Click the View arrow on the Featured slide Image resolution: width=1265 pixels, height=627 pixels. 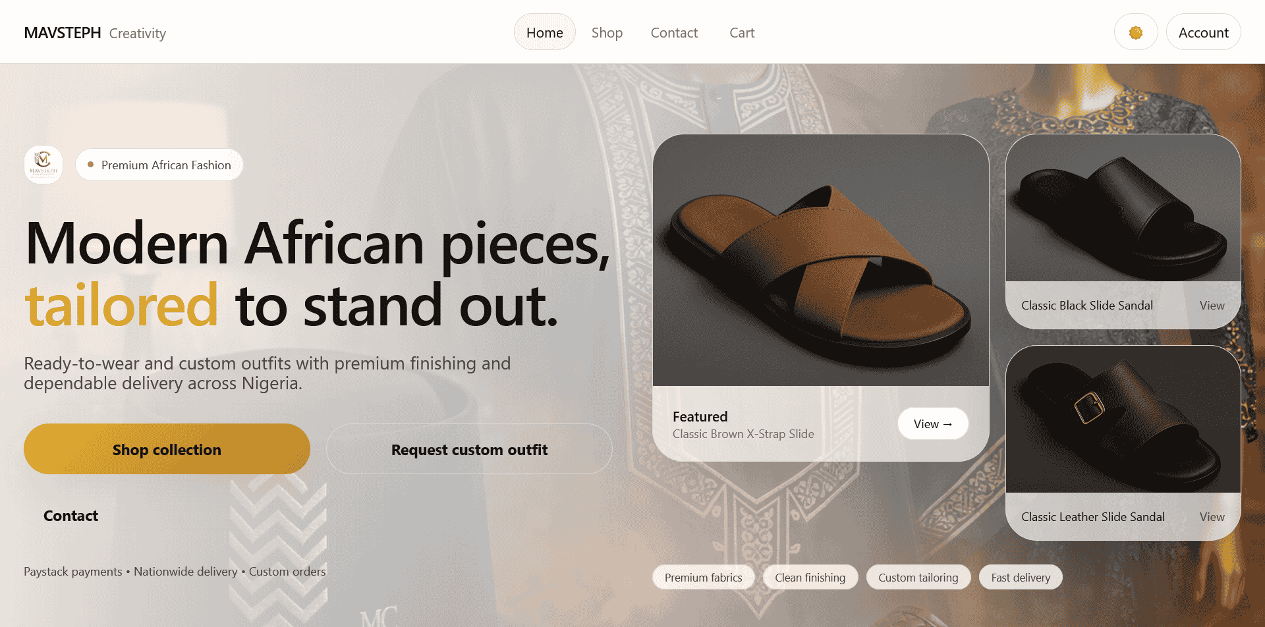tap(932, 423)
